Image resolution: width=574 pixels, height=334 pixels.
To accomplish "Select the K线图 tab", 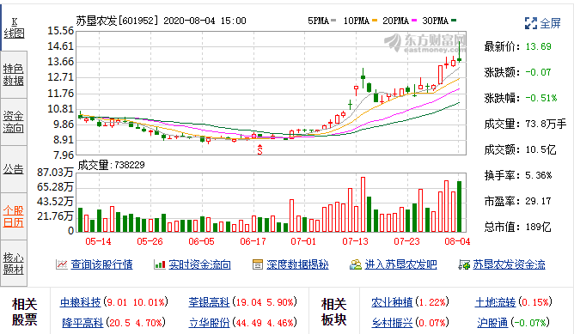I will point(14,27).
